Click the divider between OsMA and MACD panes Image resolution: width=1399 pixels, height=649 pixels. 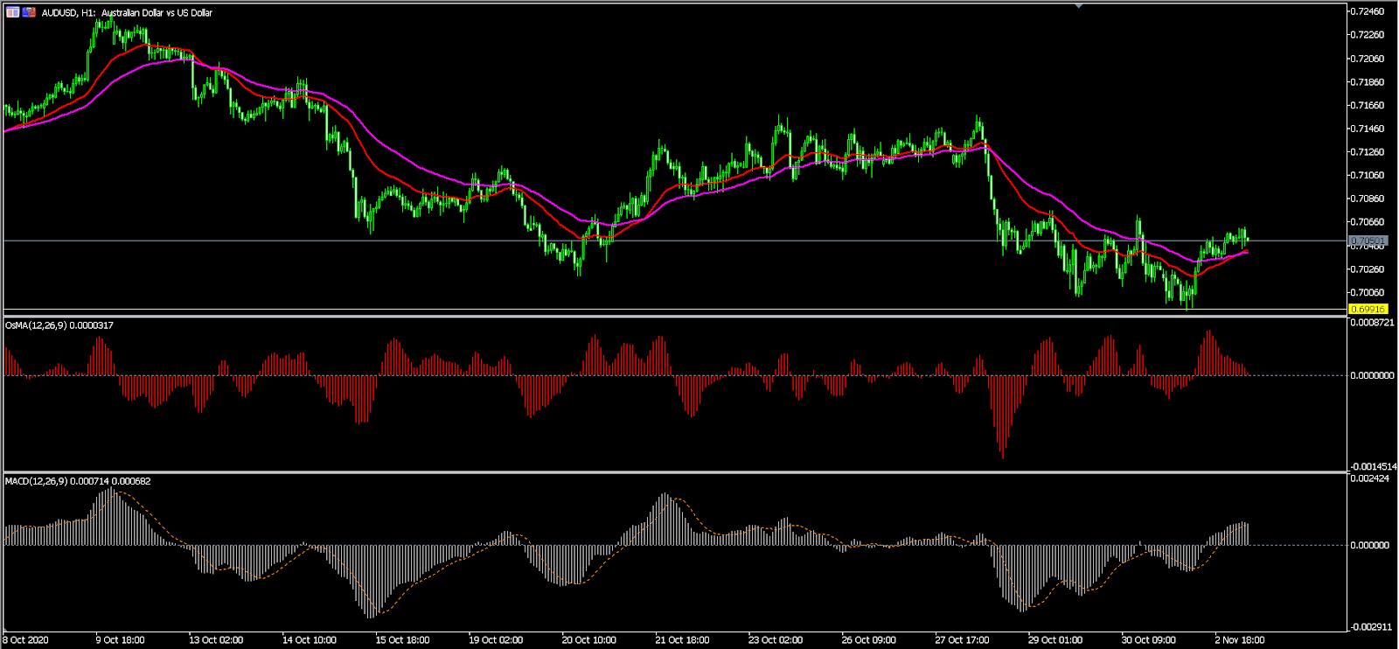pyautogui.click(x=673, y=472)
